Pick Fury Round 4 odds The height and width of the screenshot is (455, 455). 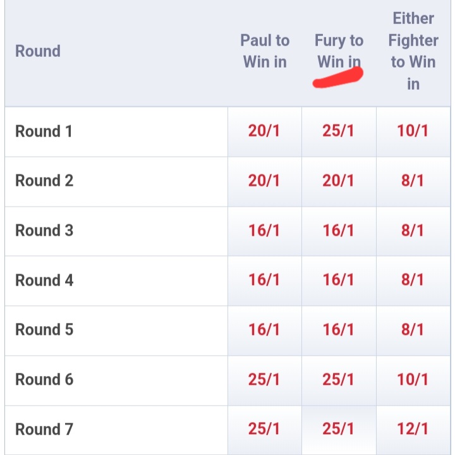click(339, 280)
